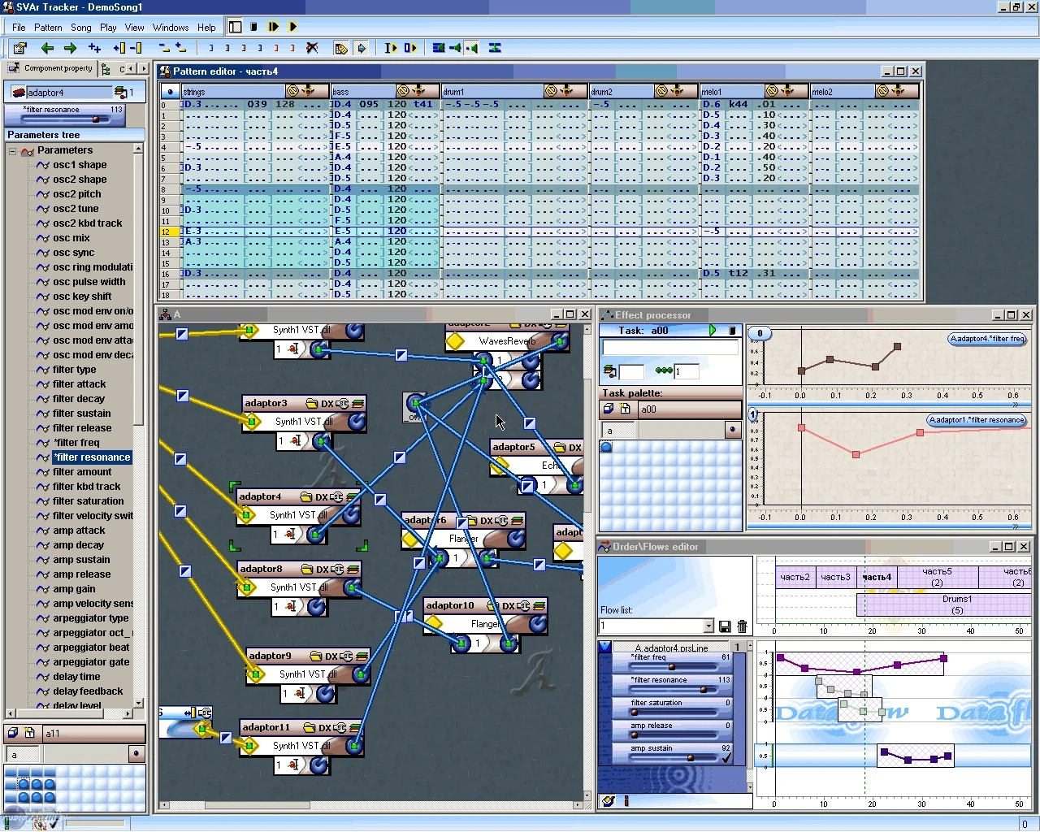Click the green forward arrow in toolbar
Screen dimensions: 1040x832
(70, 48)
